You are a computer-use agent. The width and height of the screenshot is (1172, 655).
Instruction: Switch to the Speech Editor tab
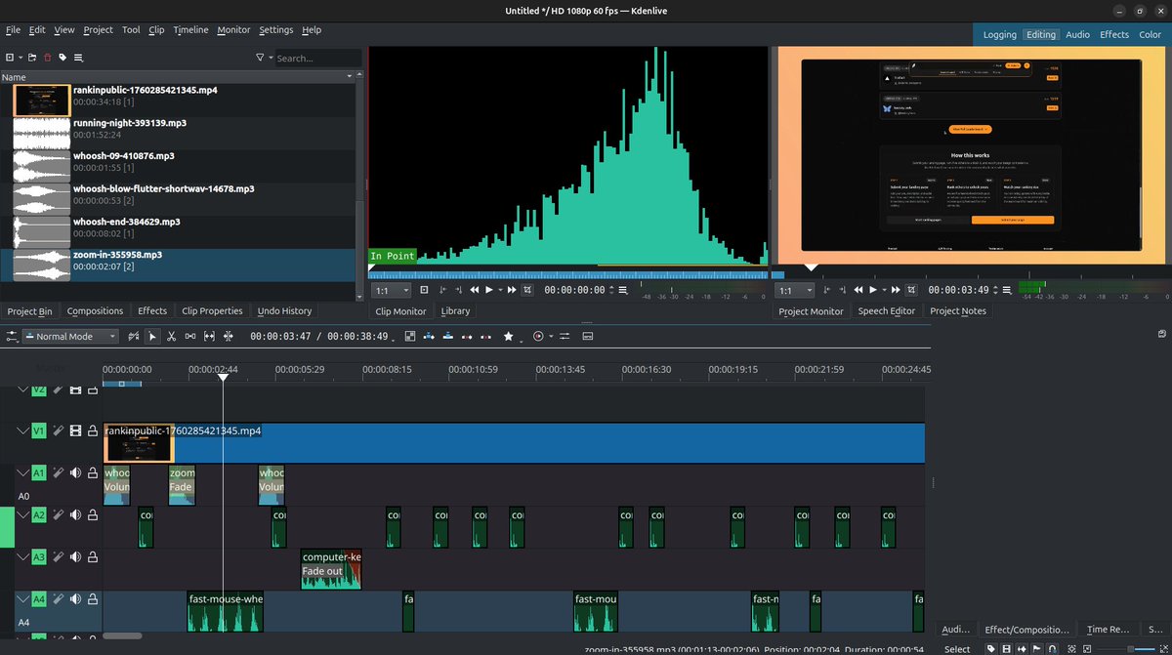pyautogui.click(x=886, y=310)
